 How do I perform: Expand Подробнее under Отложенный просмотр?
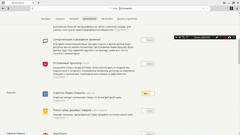pyautogui.click(x=61, y=77)
